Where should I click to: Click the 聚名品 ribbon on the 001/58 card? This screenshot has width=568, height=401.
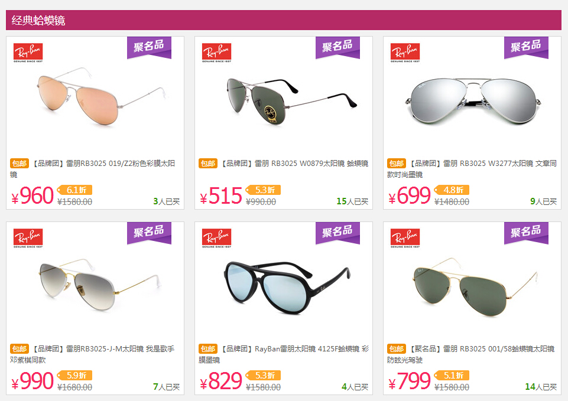pyautogui.click(x=527, y=233)
